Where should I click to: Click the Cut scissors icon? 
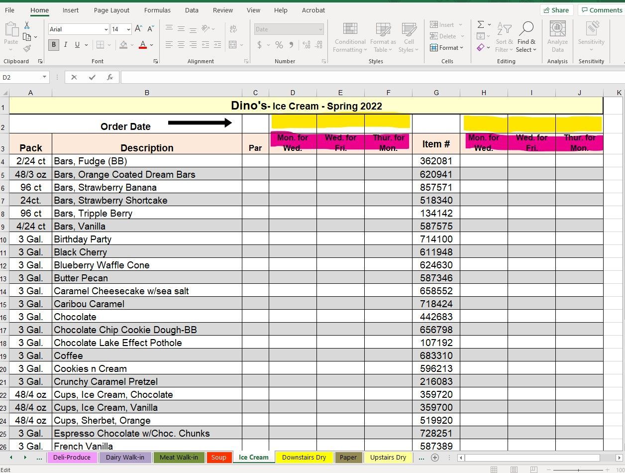27,25
